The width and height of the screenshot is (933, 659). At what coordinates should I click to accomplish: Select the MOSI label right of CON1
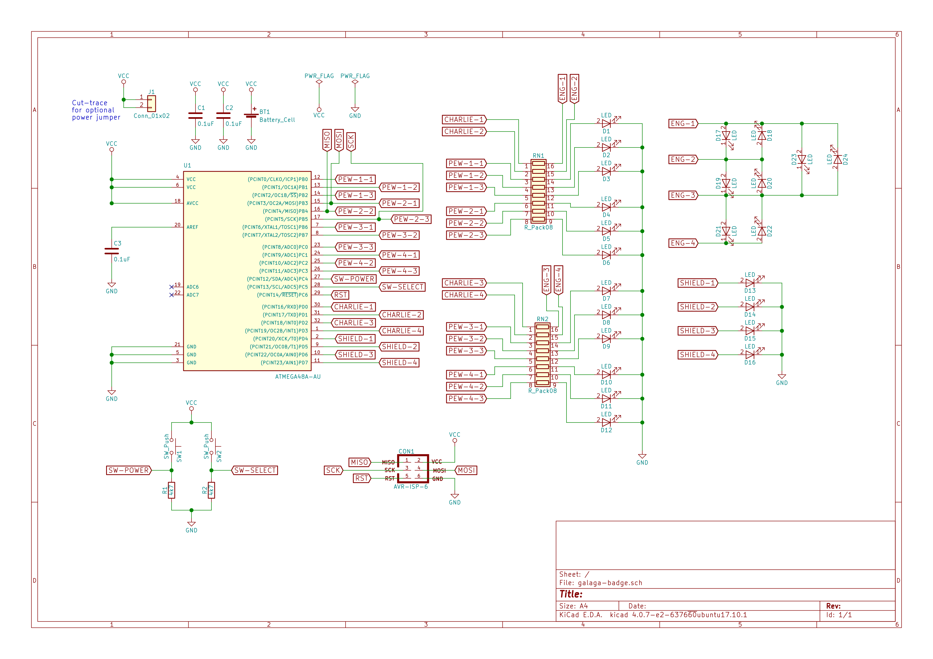point(466,470)
